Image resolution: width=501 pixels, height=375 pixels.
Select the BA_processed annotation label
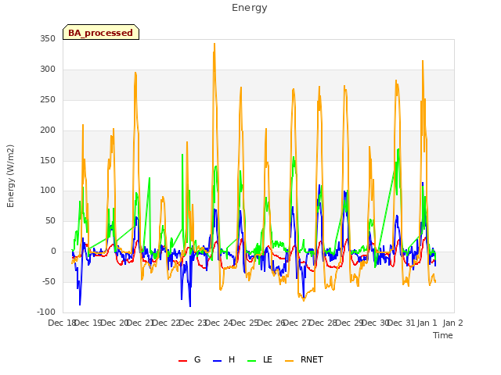[101, 33]
